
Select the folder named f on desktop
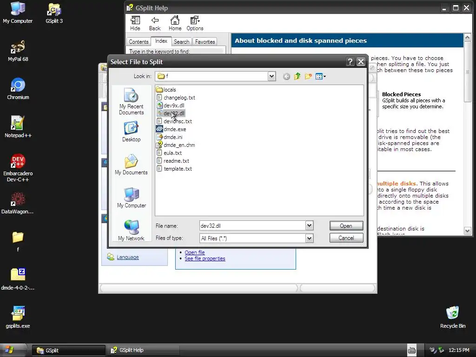pos(18,241)
